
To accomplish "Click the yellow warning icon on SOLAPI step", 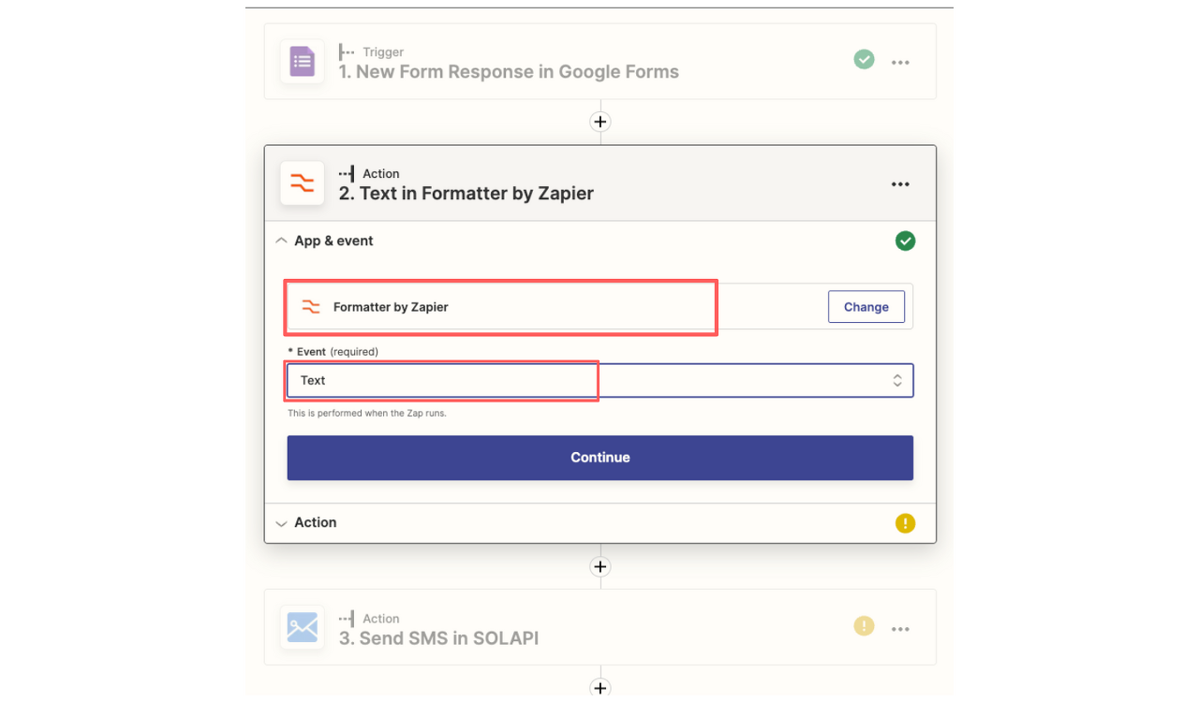I will pos(864,626).
